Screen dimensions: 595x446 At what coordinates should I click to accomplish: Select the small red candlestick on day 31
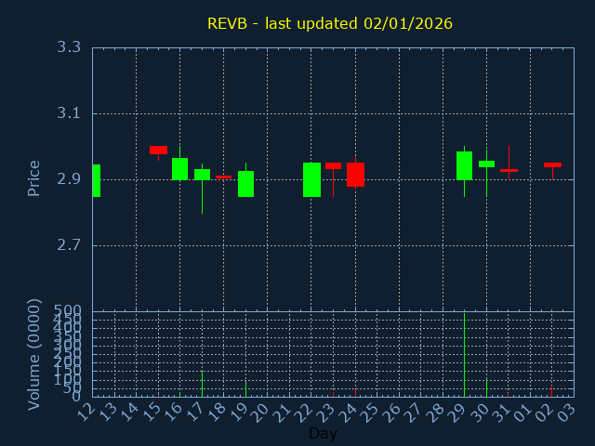pyautogui.click(x=509, y=170)
